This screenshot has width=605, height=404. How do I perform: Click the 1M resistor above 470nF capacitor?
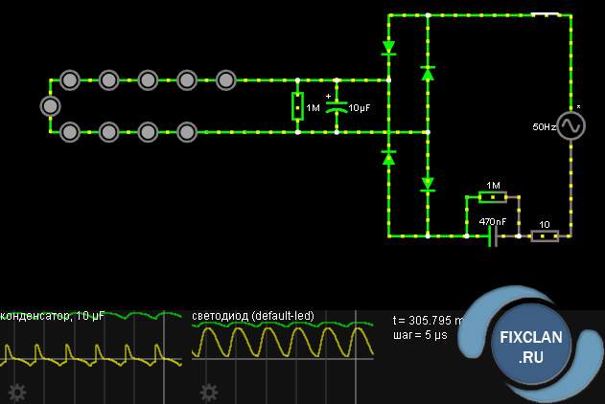coord(493,197)
